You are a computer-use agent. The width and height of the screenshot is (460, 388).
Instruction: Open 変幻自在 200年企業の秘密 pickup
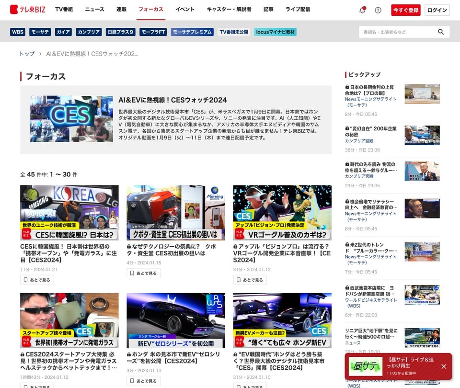tap(371, 131)
